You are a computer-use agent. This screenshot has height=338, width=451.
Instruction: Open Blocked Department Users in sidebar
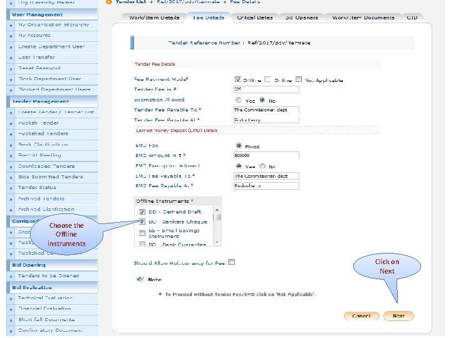[54, 90]
